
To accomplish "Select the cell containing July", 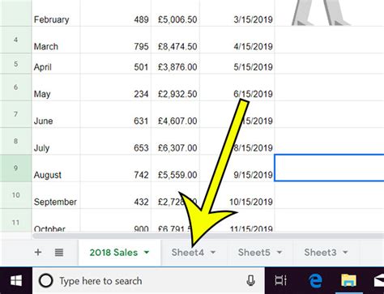I will (x=56, y=141).
